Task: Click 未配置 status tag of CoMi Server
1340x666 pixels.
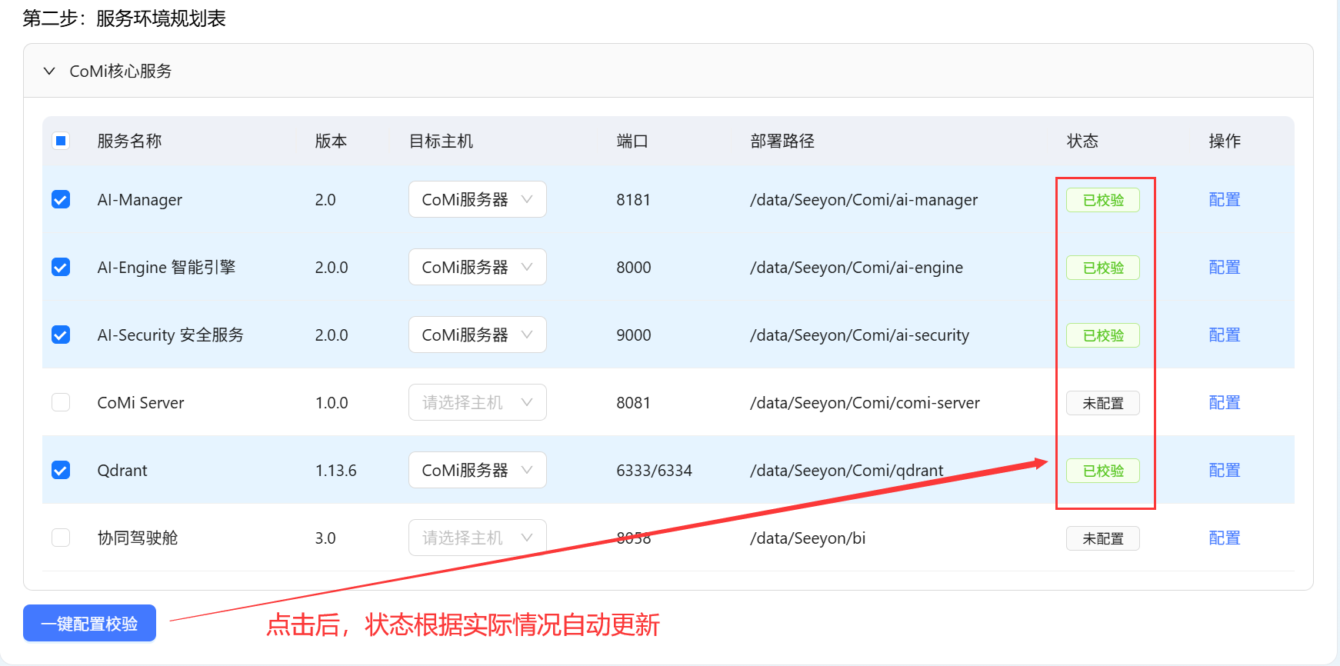Action: point(1103,403)
